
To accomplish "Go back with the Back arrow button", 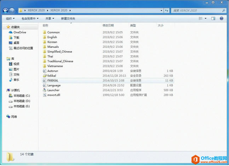I will tap(5, 11).
